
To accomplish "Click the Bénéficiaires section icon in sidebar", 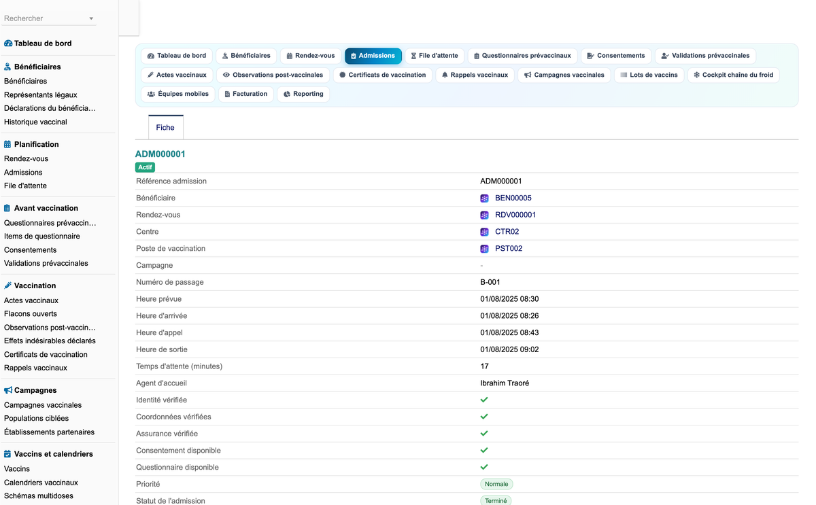I will point(7,67).
